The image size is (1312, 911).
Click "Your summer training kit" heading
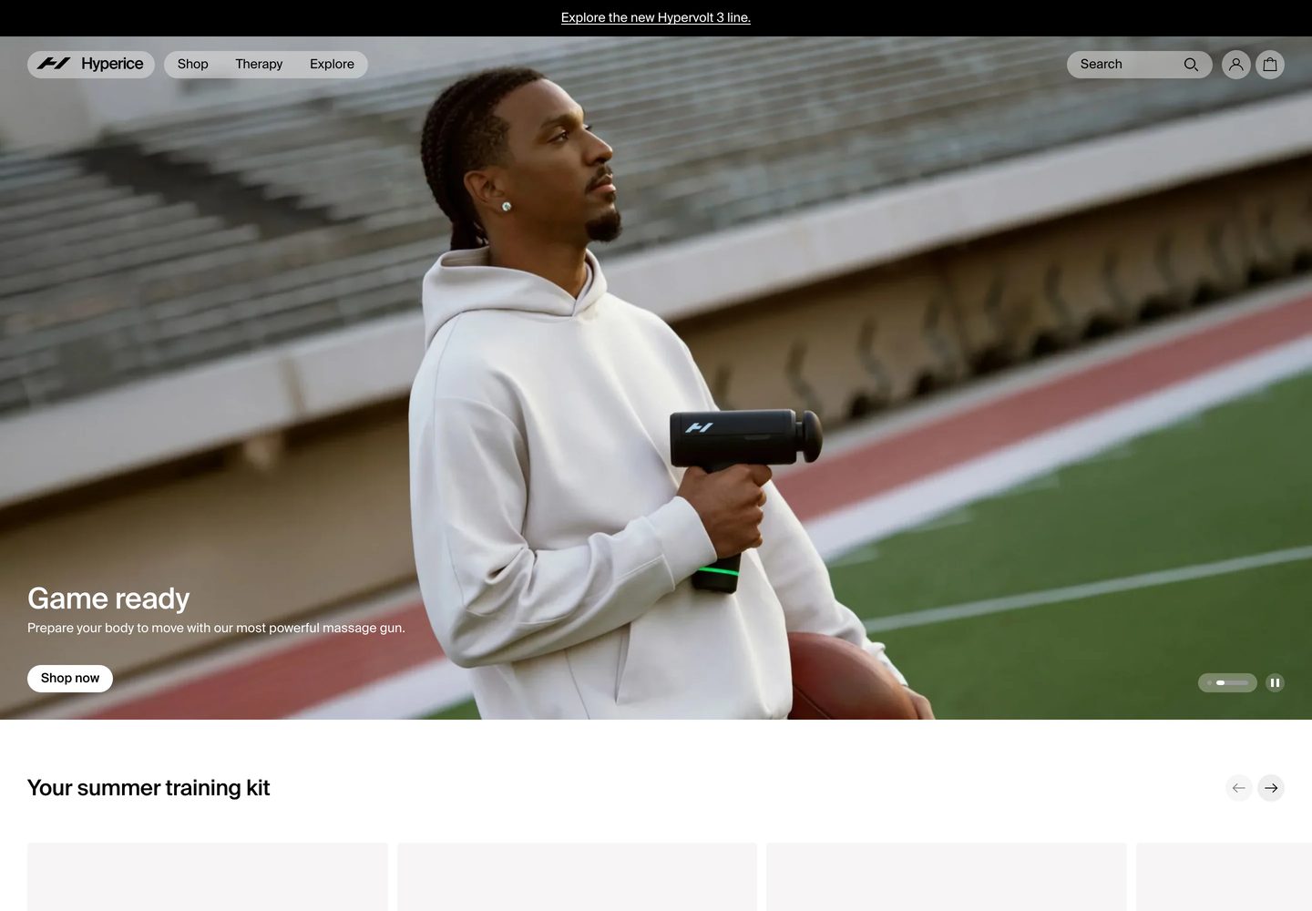(x=149, y=788)
